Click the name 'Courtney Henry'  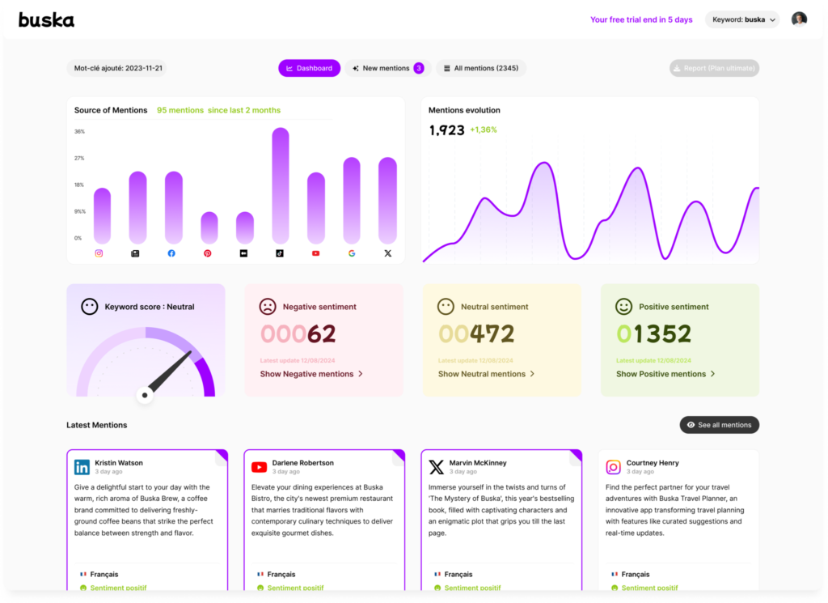point(653,463)
